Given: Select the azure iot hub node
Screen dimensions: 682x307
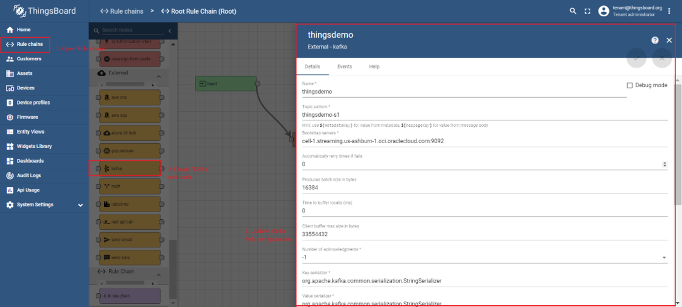Looking at the screenshot, I should tap(130, 133).
